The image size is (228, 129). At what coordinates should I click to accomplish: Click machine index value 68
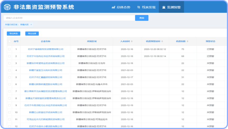coord(183,56)
